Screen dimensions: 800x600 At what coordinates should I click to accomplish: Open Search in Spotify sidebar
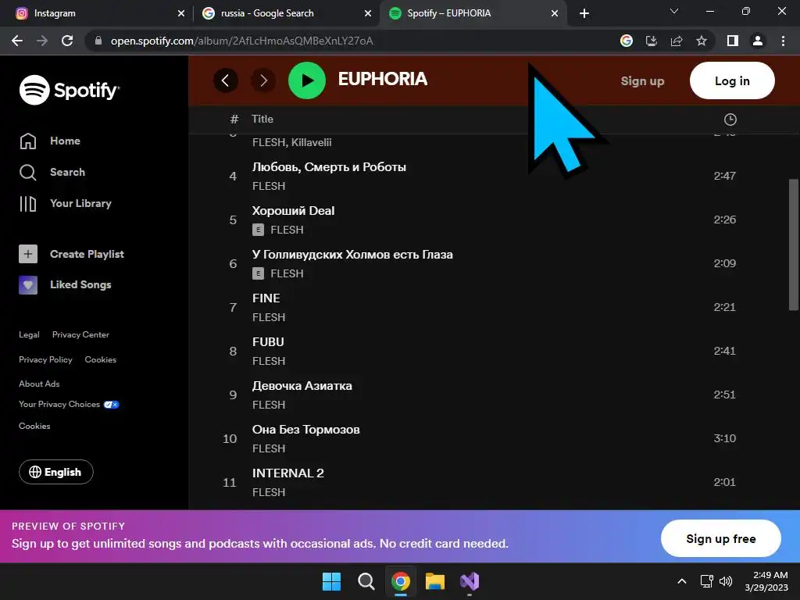(x=52, y=172)
